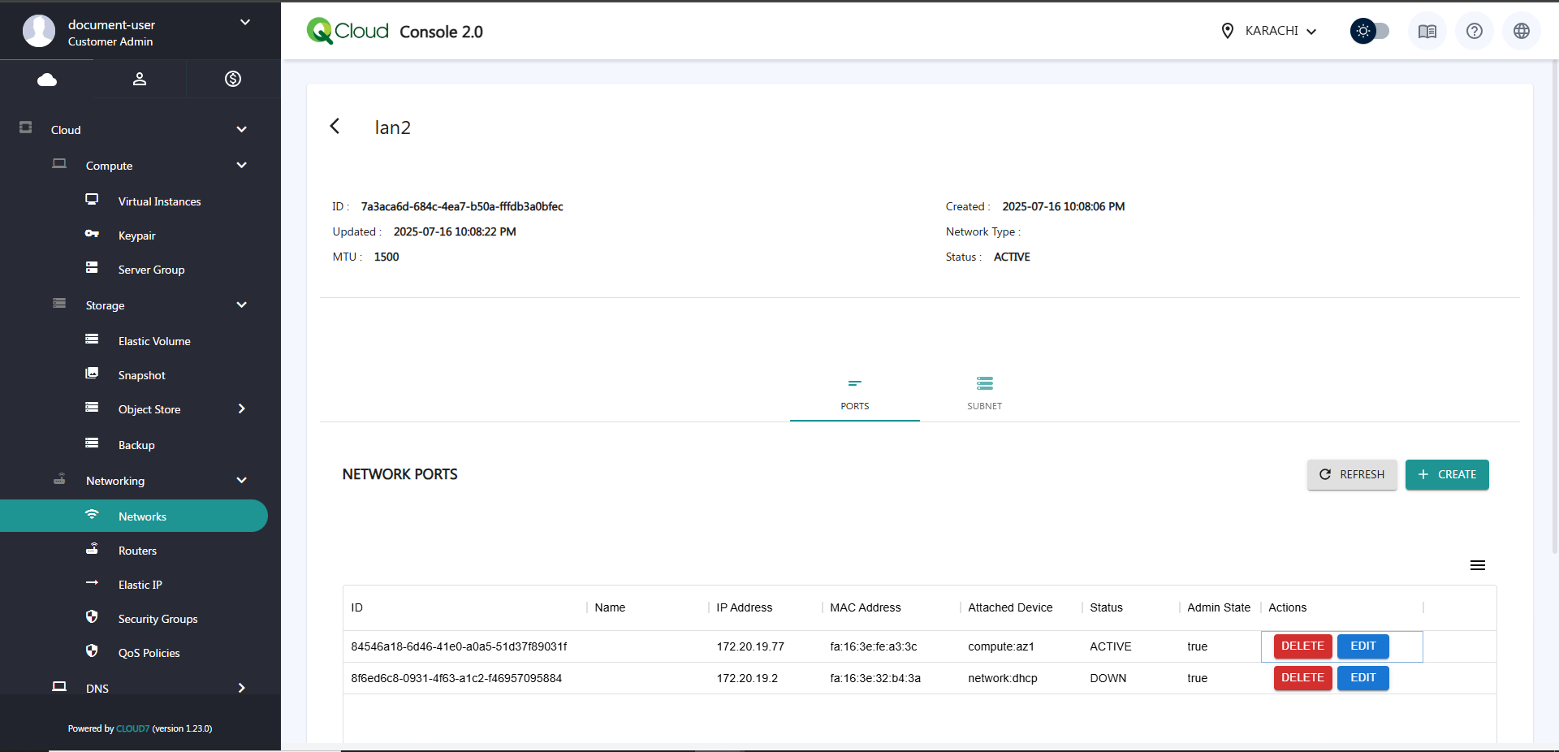Open Security Groups in sidebar
Screen dimensions: 1559x752
coord(158,619)
